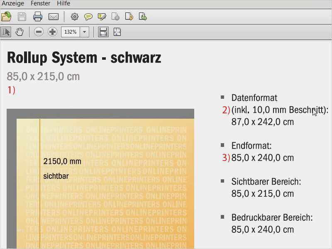Click the 'sichtbar' label in the preview

click(56, 176)
